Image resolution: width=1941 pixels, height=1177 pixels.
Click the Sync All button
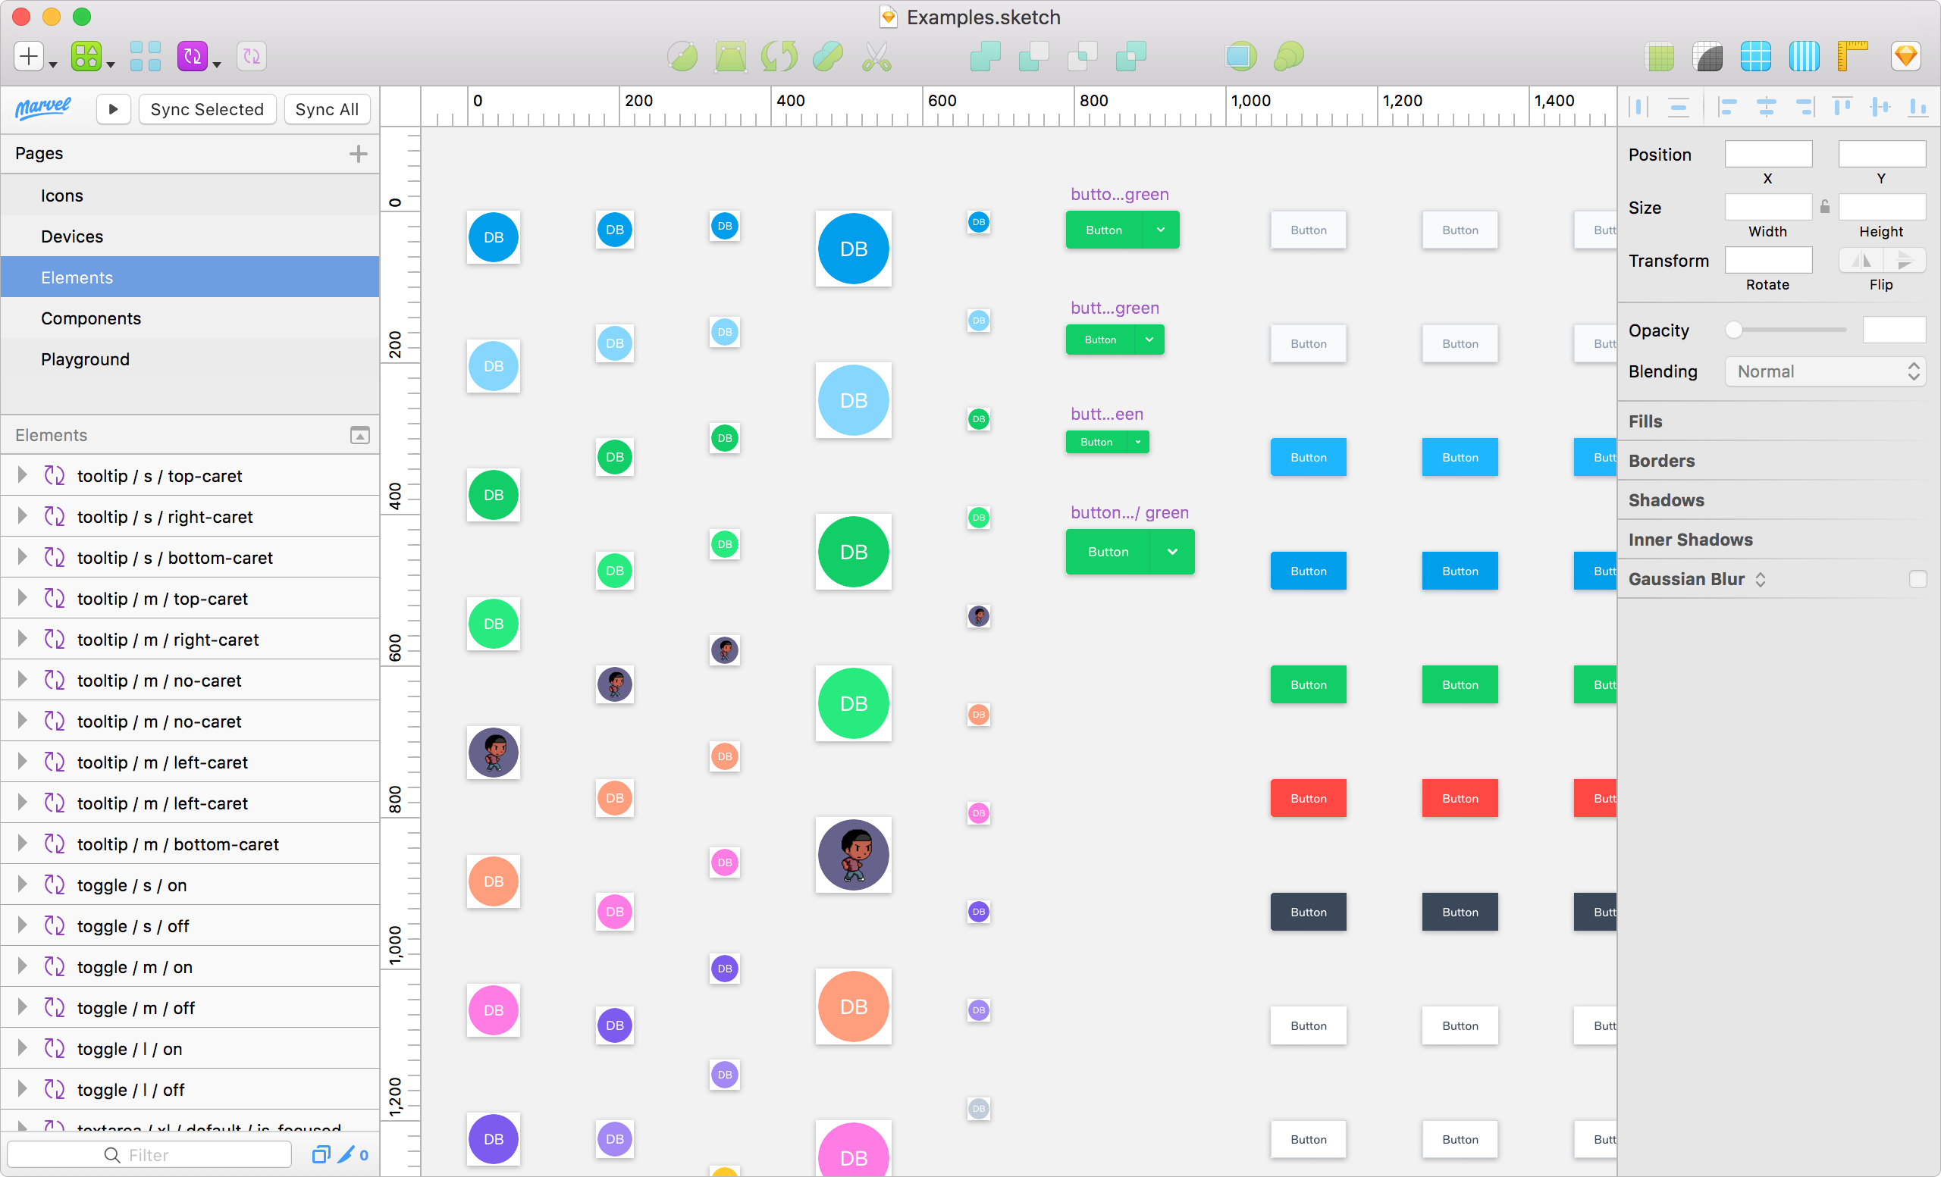pyautogui.click(x=326, y=109)
